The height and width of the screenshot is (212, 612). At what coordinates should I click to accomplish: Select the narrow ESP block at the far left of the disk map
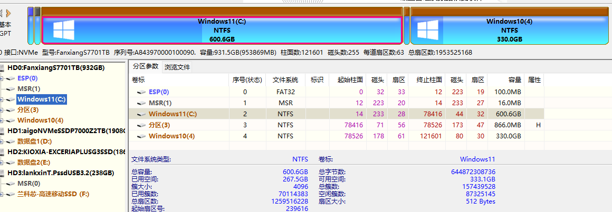31,26
